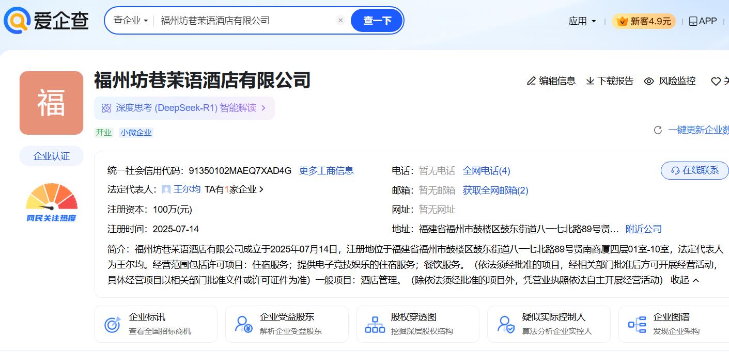The width and height of the screenshot is (729, 352).
Task: Open the 新客4.9元 promotion
Action: (643, 21)
